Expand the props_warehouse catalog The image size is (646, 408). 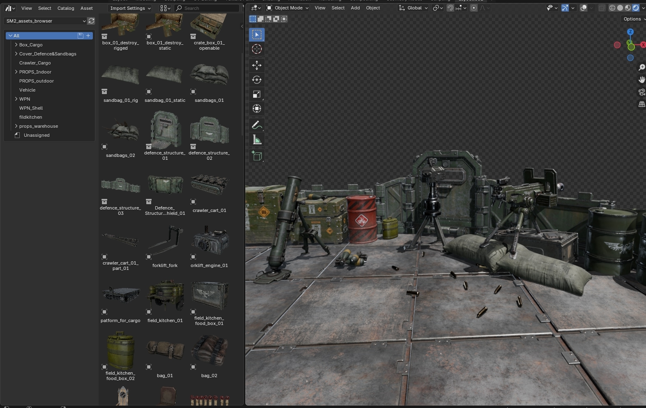click(16, 126)
